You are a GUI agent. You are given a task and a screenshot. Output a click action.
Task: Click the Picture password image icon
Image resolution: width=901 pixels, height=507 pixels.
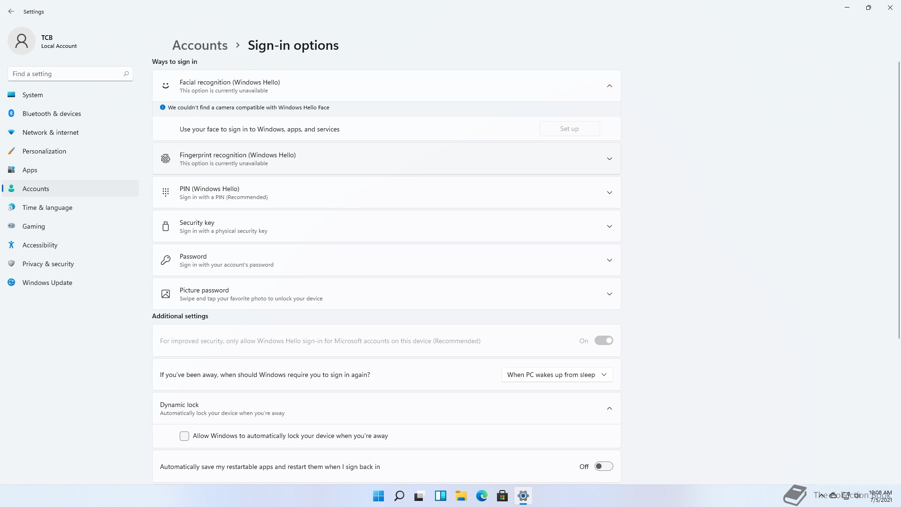(x=166, y=294)
